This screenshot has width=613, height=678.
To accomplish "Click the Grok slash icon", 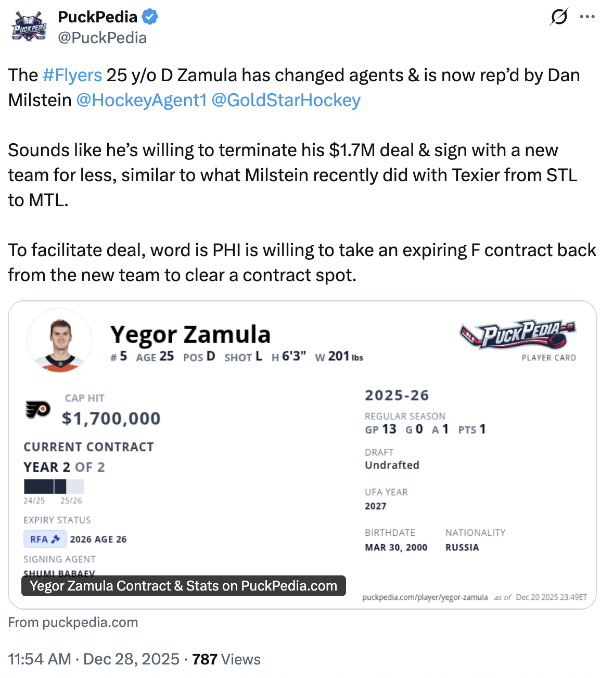I will tap(559, 17).
